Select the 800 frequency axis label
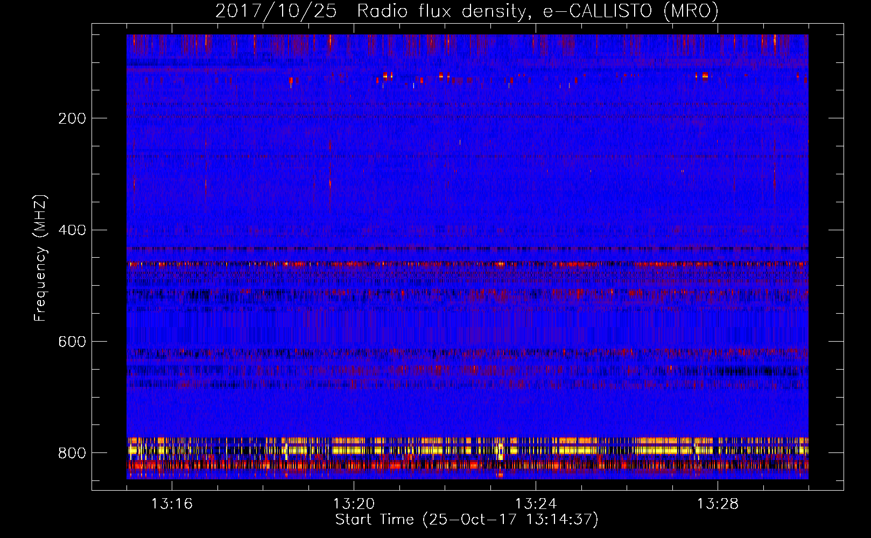 tap(72, 454)
